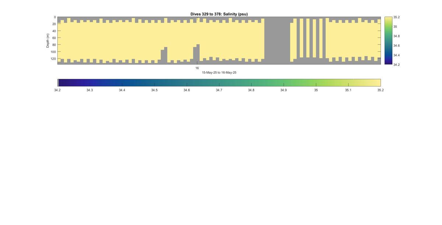Click the depth tick label '120'
The height and width of the screenshot is (225, 442).
coord(53,59)
